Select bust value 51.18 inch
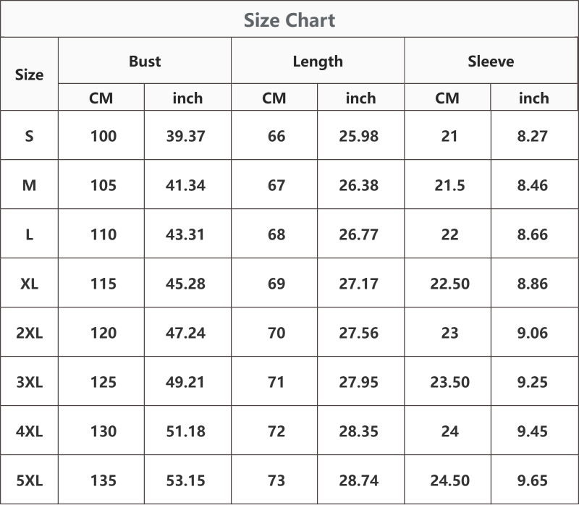 [185, 431]
